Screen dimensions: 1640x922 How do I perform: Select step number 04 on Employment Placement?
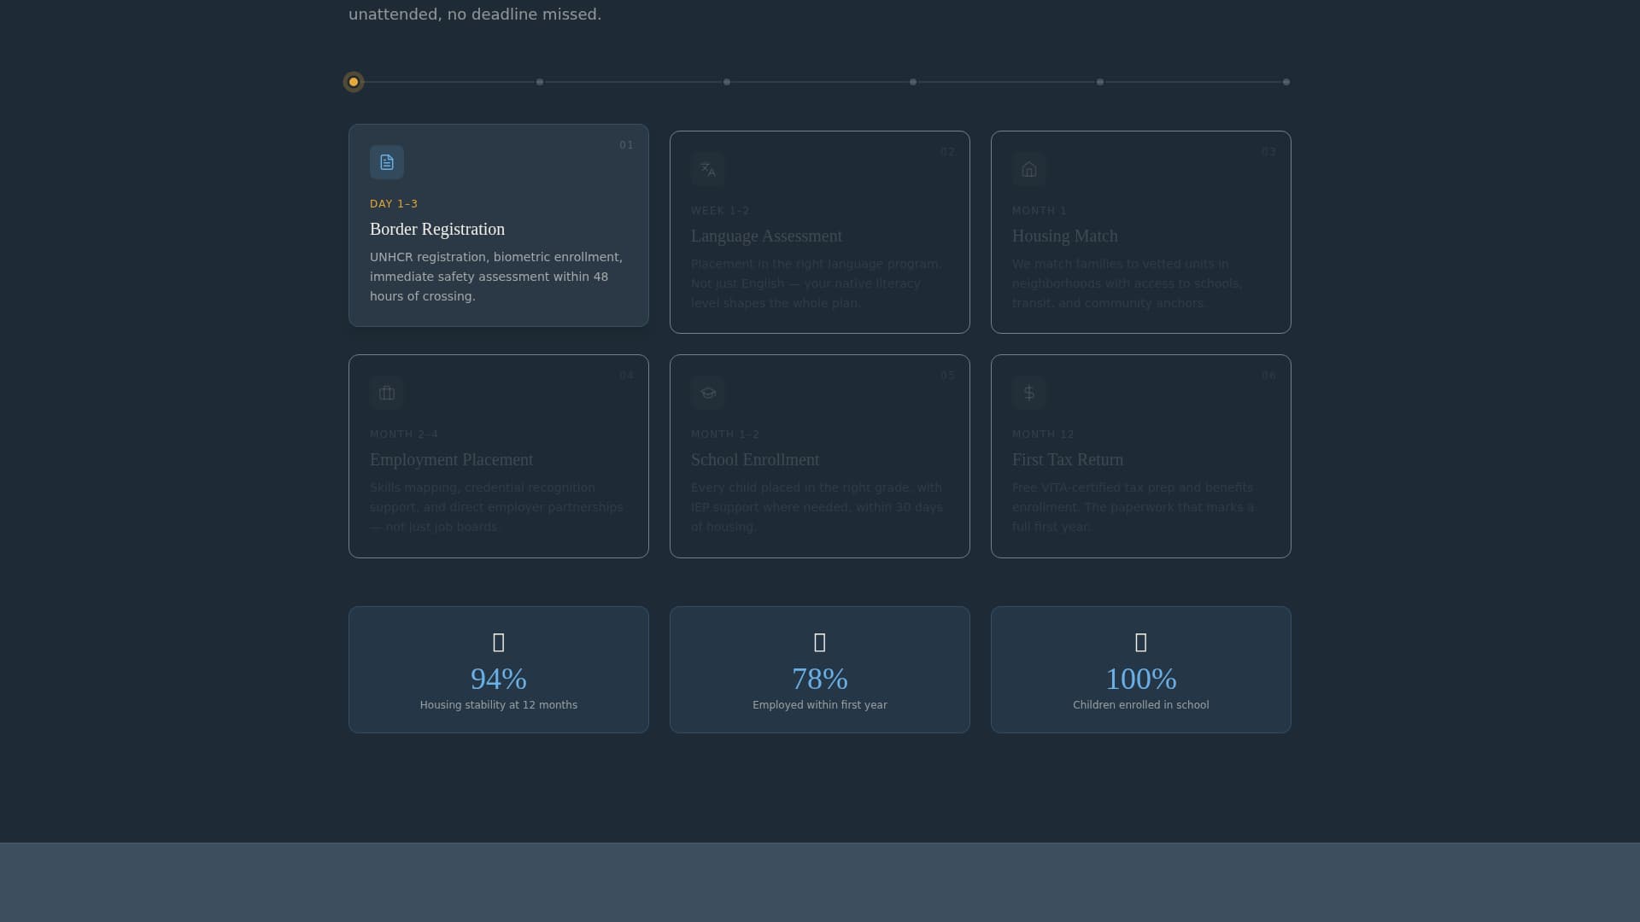[626, 375]
